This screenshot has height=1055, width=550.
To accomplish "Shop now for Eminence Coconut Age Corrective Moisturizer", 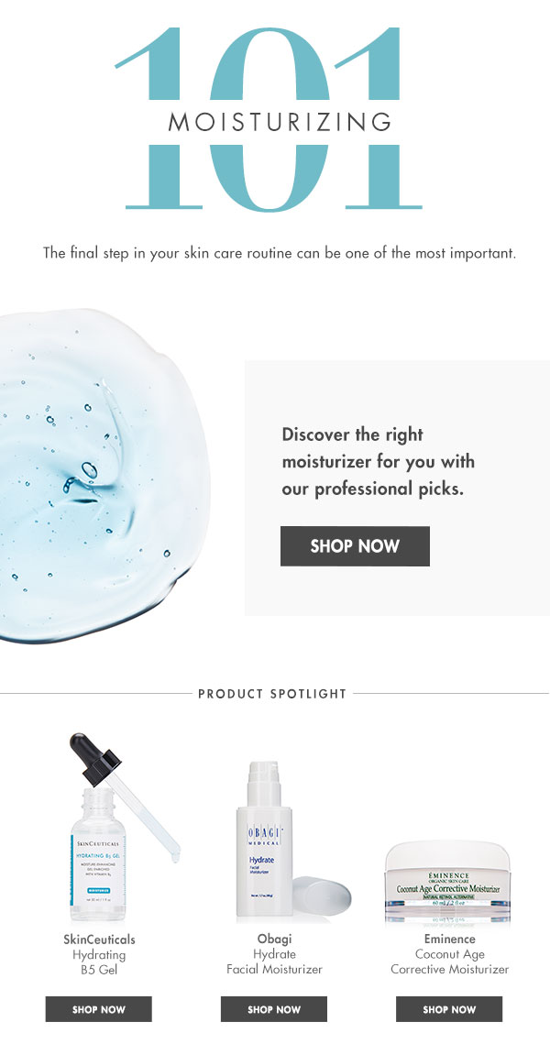I will pyautogui.click(x=449, y=1009).
